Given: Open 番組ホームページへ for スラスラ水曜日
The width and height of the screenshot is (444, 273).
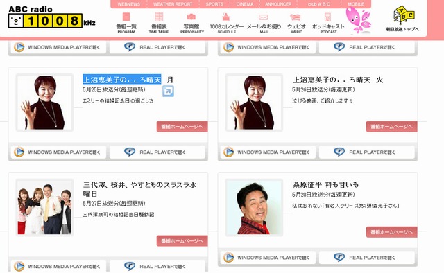Looking at the screenshot, I should pyautogui.click(x=182, y=240).
